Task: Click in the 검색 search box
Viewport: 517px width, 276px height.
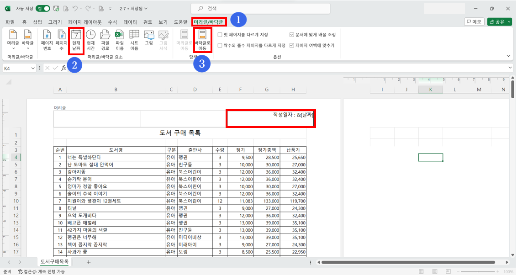Action: click(x=260, y=9)
